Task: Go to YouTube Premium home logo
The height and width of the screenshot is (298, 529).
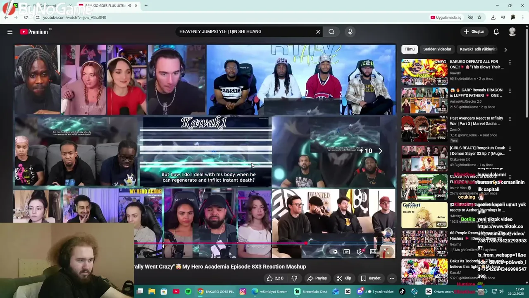Action: pyautogui.click(x=34, y=32)
